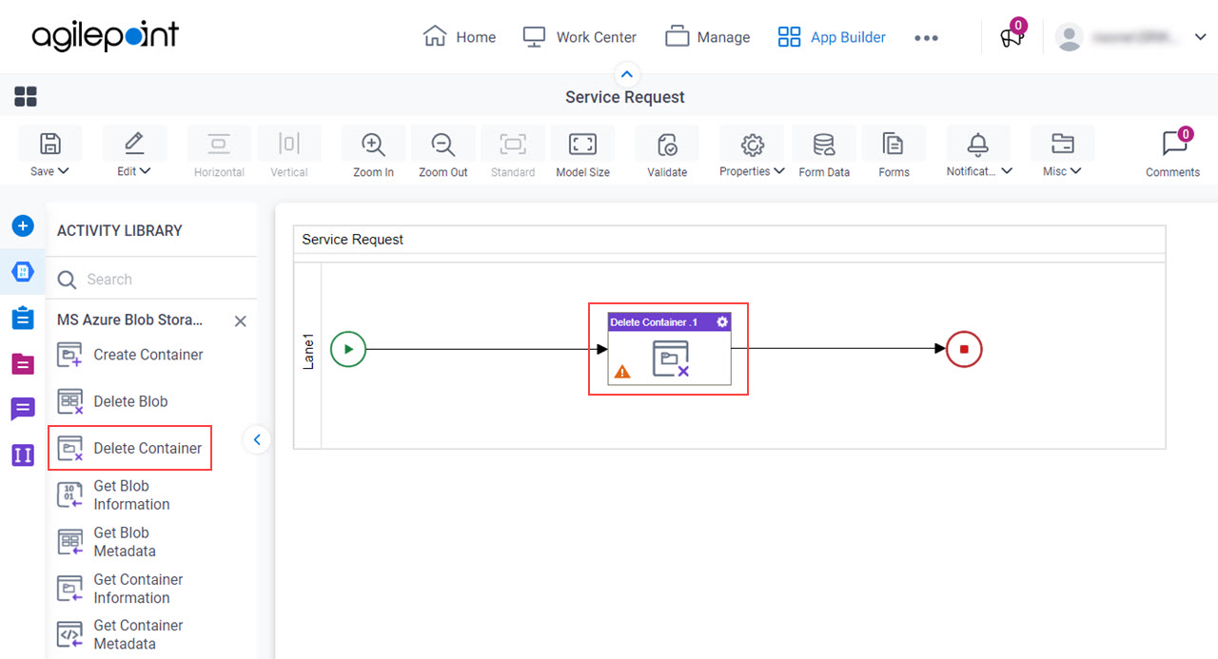Expand the Save dropdown arrow
The image size is (1218, 659).
(x=64, y=171)
